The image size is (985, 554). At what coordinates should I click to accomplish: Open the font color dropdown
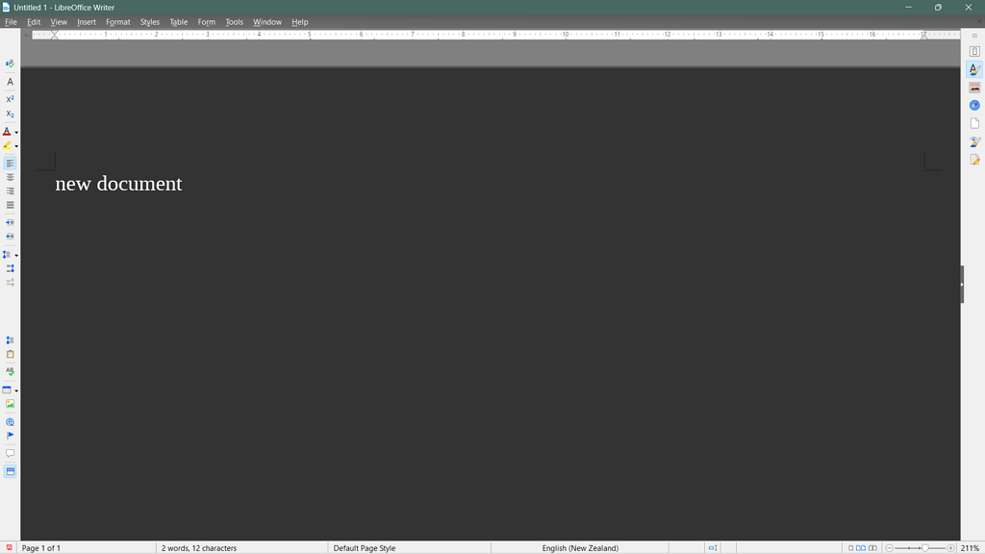[x=16, y=132]
